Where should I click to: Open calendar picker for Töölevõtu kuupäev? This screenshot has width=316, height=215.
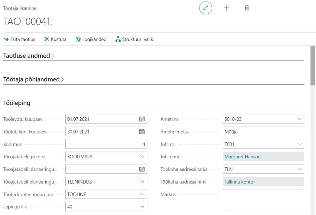pyautogui.click(x=142, y=119)
